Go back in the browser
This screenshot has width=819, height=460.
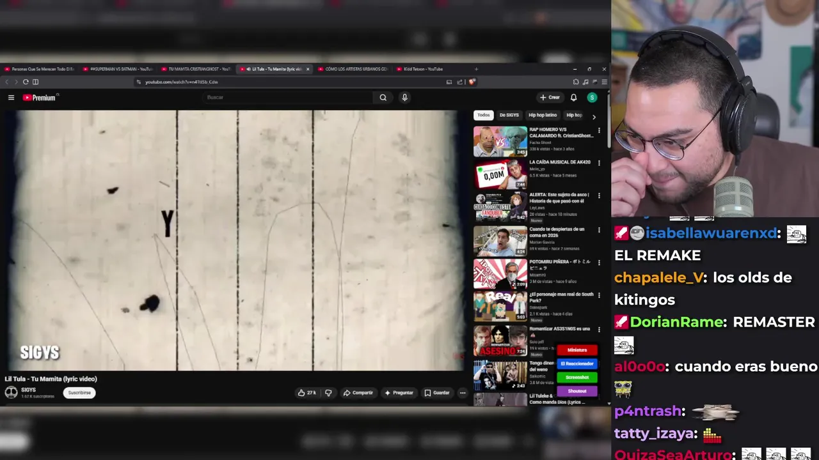click(x=7, y=82)
